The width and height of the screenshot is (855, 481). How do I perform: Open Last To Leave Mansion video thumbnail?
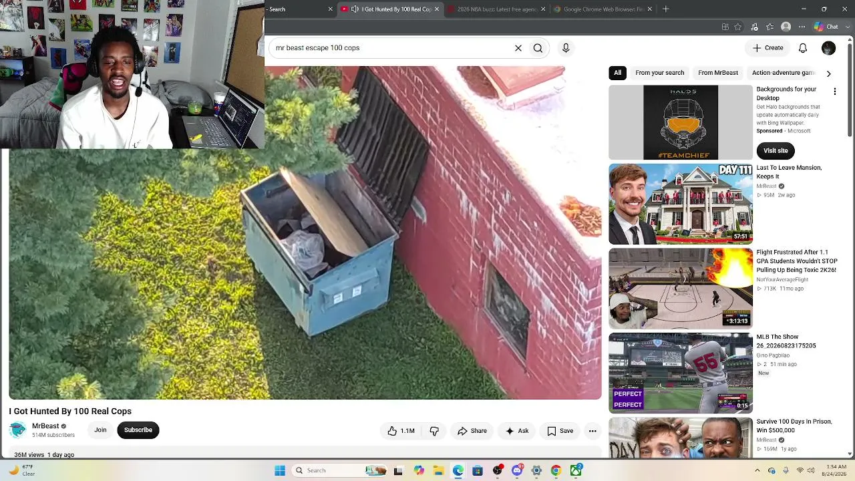pos(681,204)
